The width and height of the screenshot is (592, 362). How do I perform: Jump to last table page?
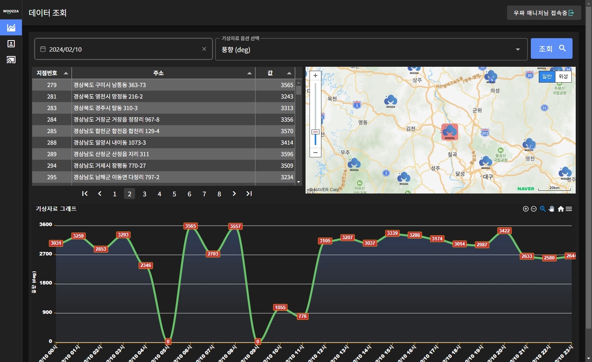tap(249, 194)
